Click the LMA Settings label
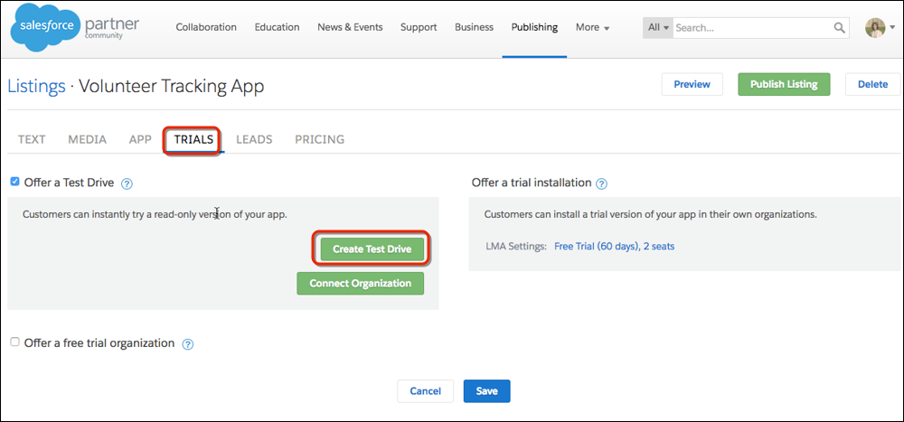 [x=516, y=246]
